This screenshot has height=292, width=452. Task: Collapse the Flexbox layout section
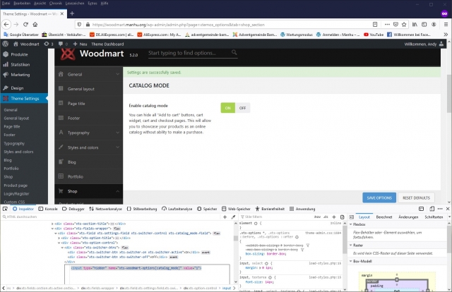[x=351, y=224]
